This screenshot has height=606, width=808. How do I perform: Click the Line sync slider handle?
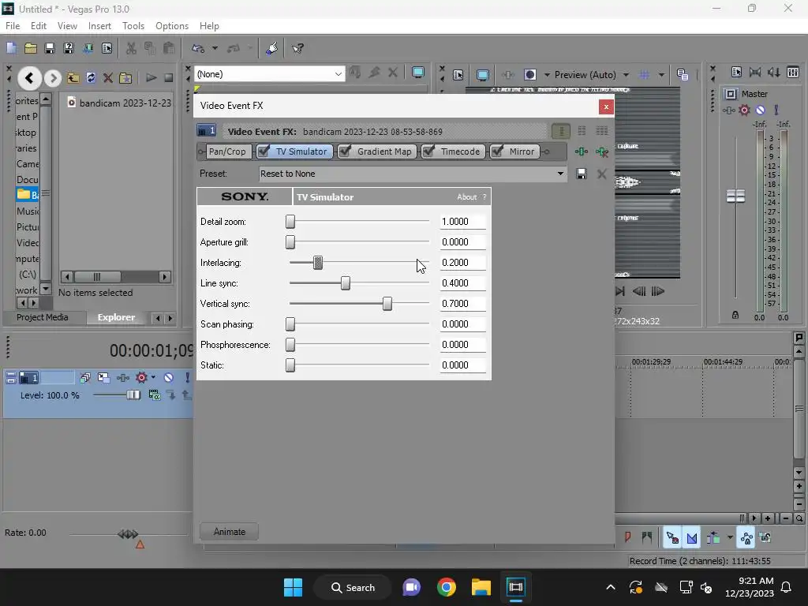click(x=346, y=283)
